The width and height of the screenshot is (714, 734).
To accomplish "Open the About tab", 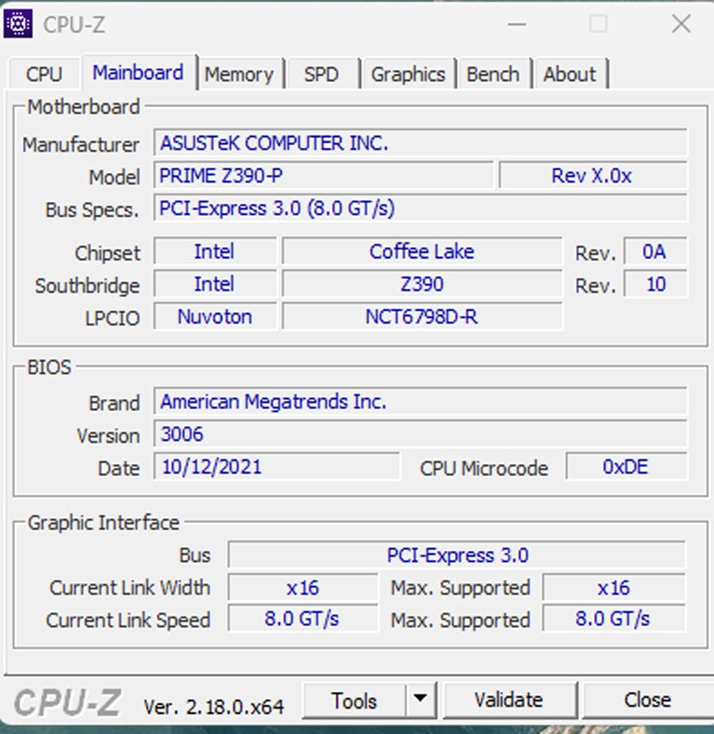I will pos(570,74).
